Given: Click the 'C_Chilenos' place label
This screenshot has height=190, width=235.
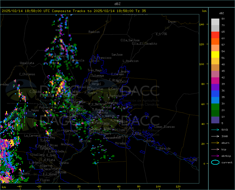Looking at the screenshot, I should click(27, 74).
